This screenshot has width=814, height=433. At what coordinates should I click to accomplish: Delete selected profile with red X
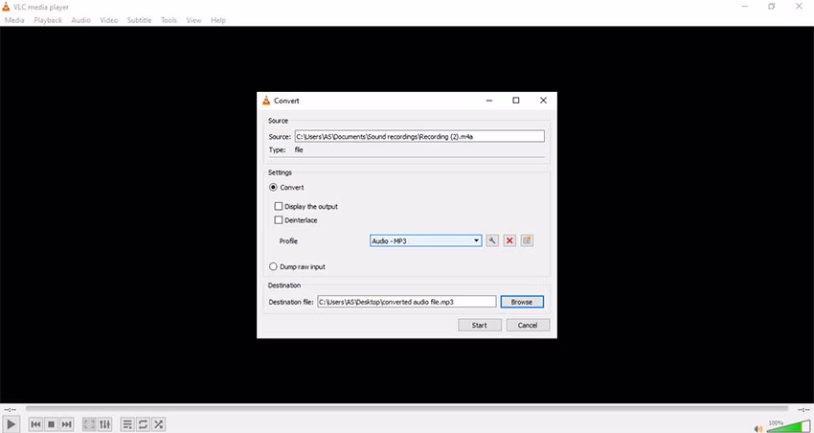coord(509,240)
